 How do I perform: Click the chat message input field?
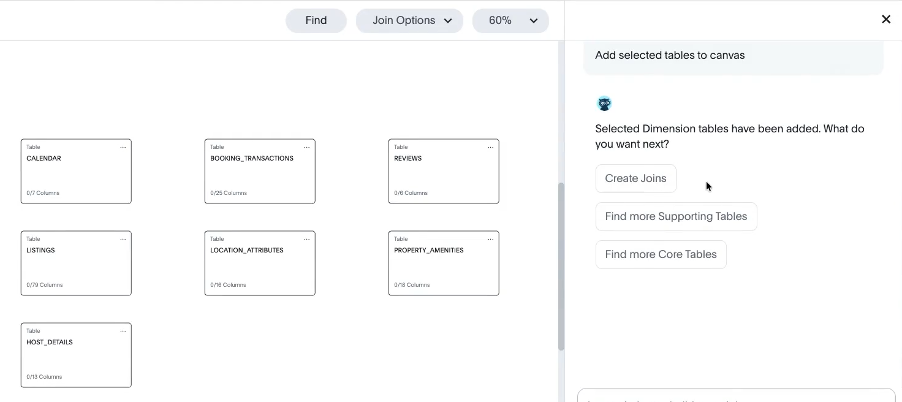735,396
